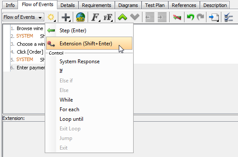Open the Flow of Events dropdown
This screenshot has width=238, height=157.
[23, 17]
